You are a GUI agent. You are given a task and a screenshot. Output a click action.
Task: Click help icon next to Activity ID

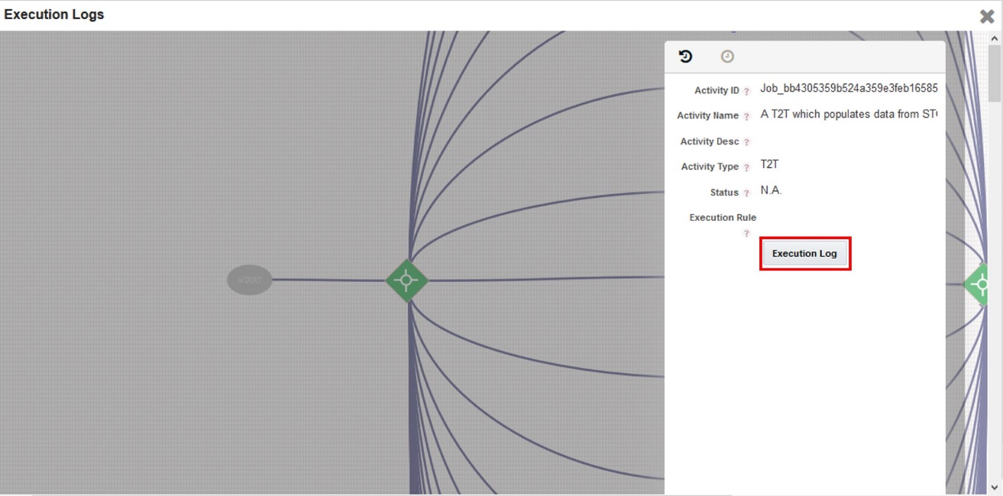tap(746, 92)
